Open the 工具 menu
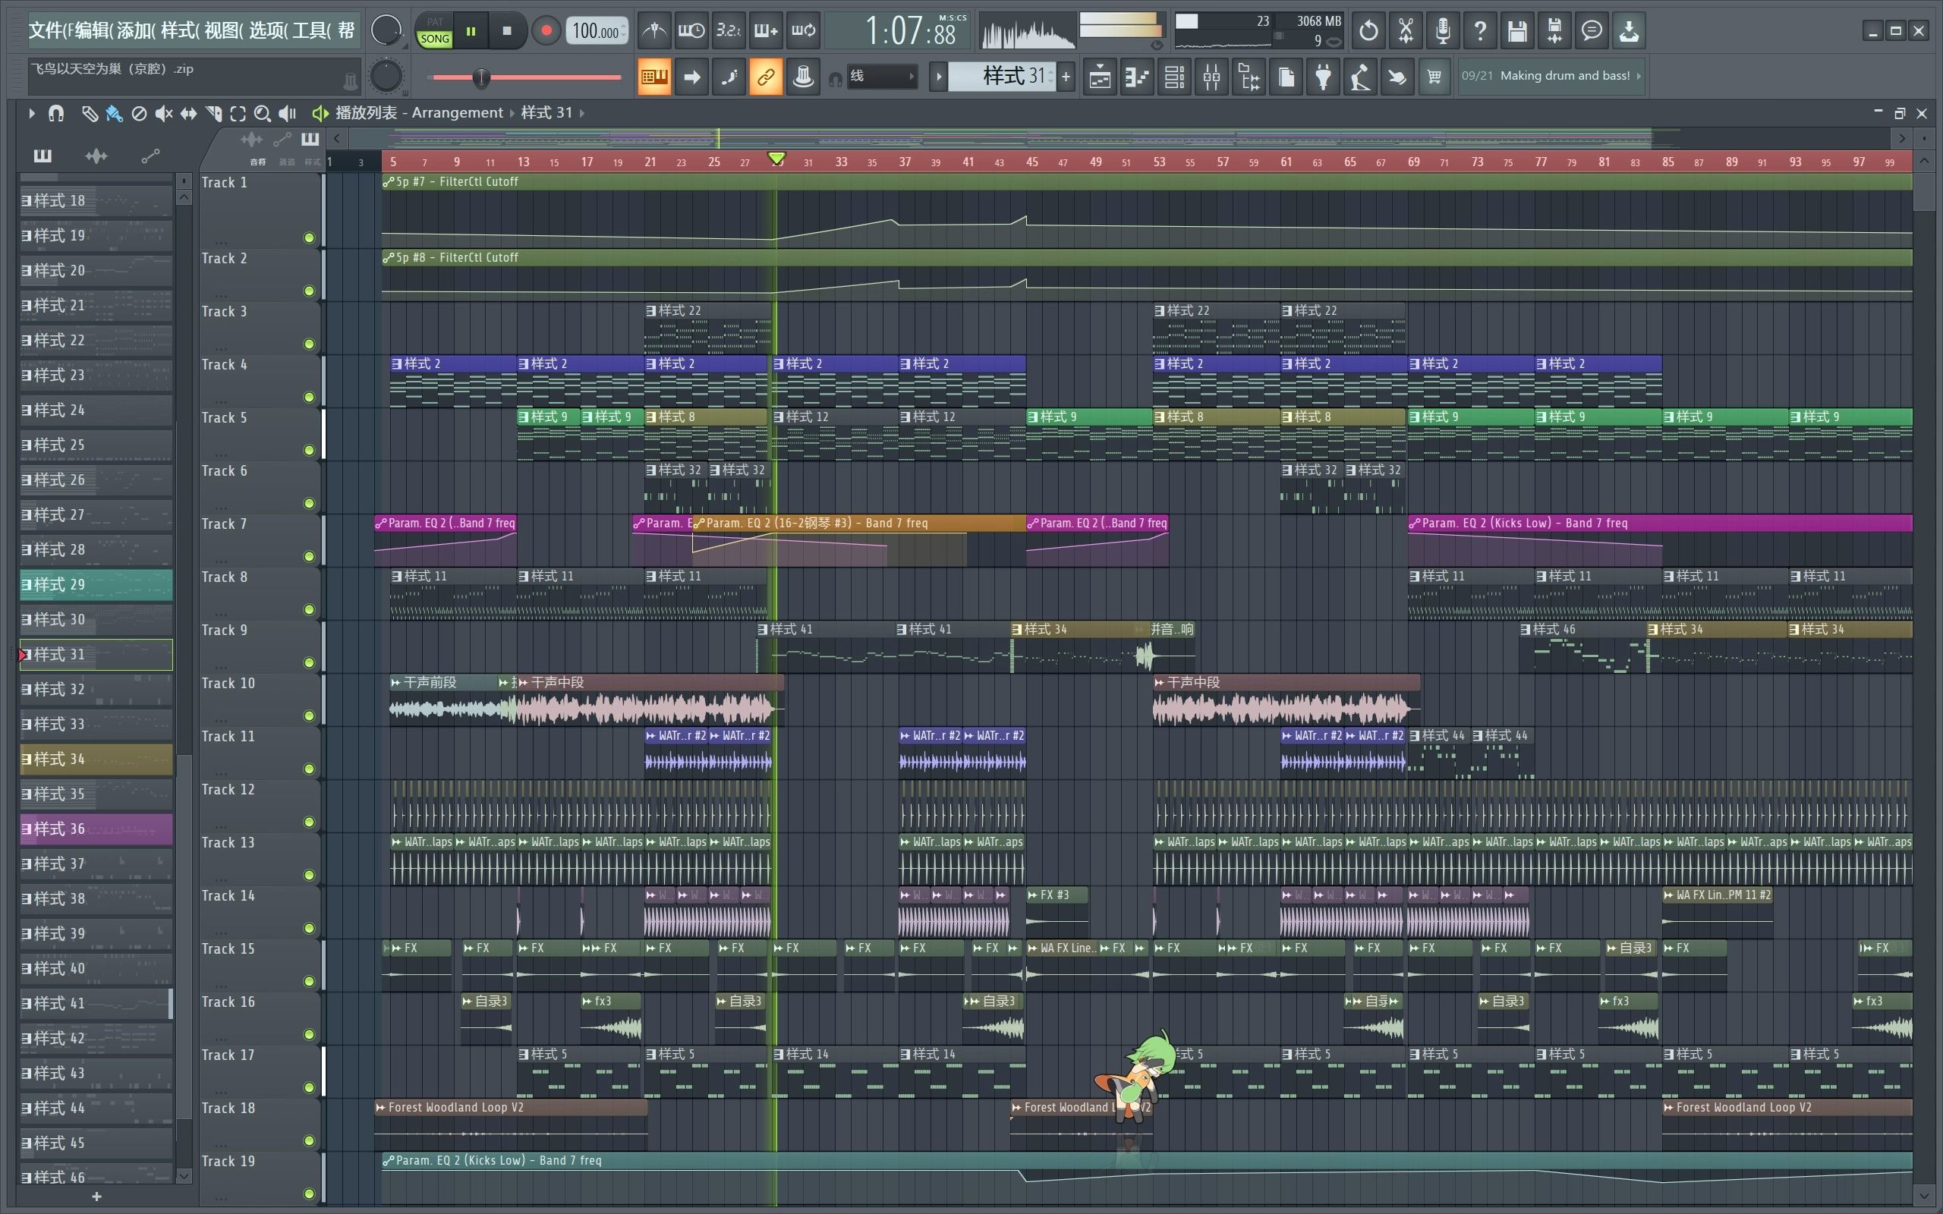The image size is (1943, 1214). click(x=310, y=30)
